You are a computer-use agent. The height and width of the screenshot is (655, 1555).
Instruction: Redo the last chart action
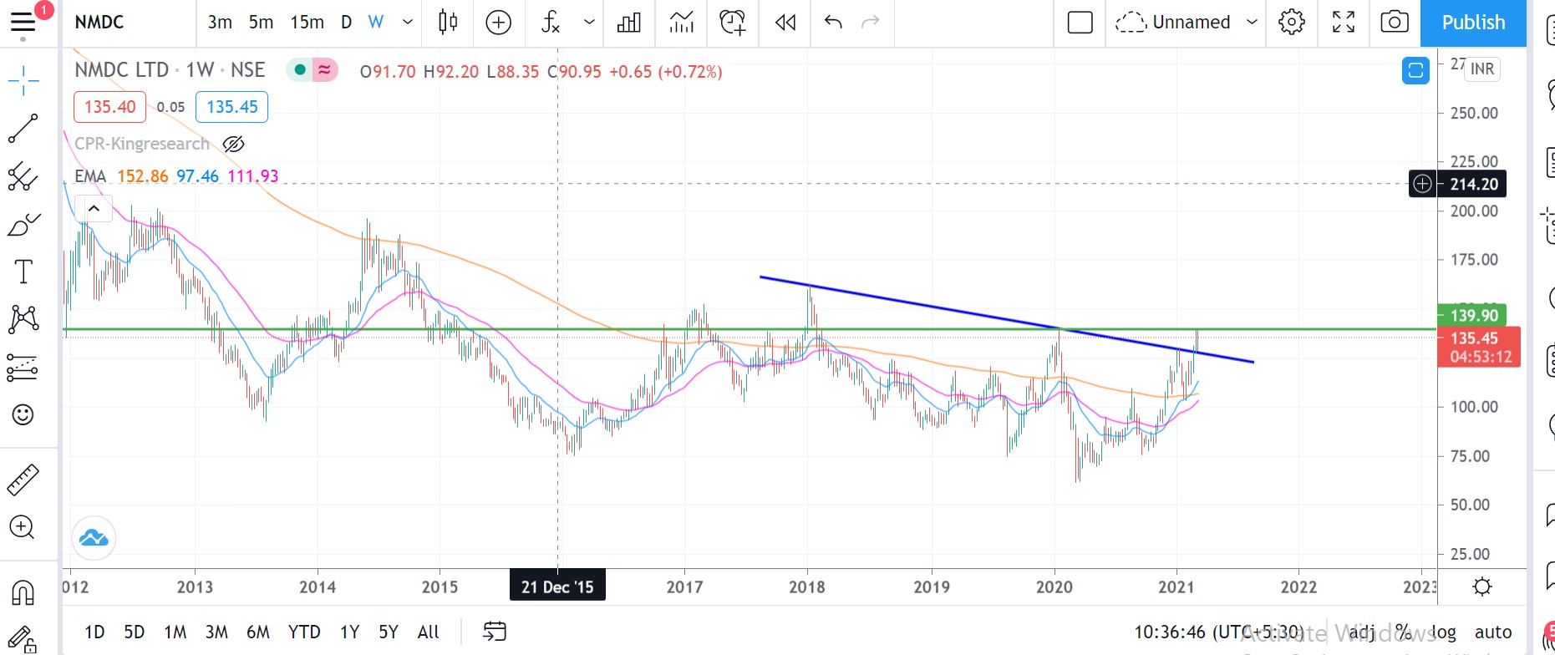point(871,23)
